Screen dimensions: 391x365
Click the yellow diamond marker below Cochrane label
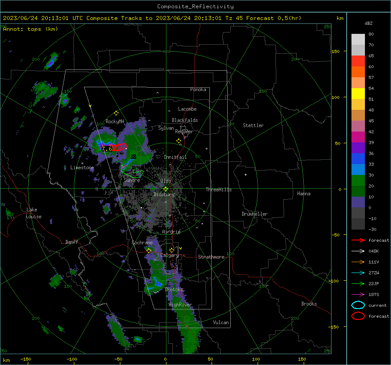149,250
